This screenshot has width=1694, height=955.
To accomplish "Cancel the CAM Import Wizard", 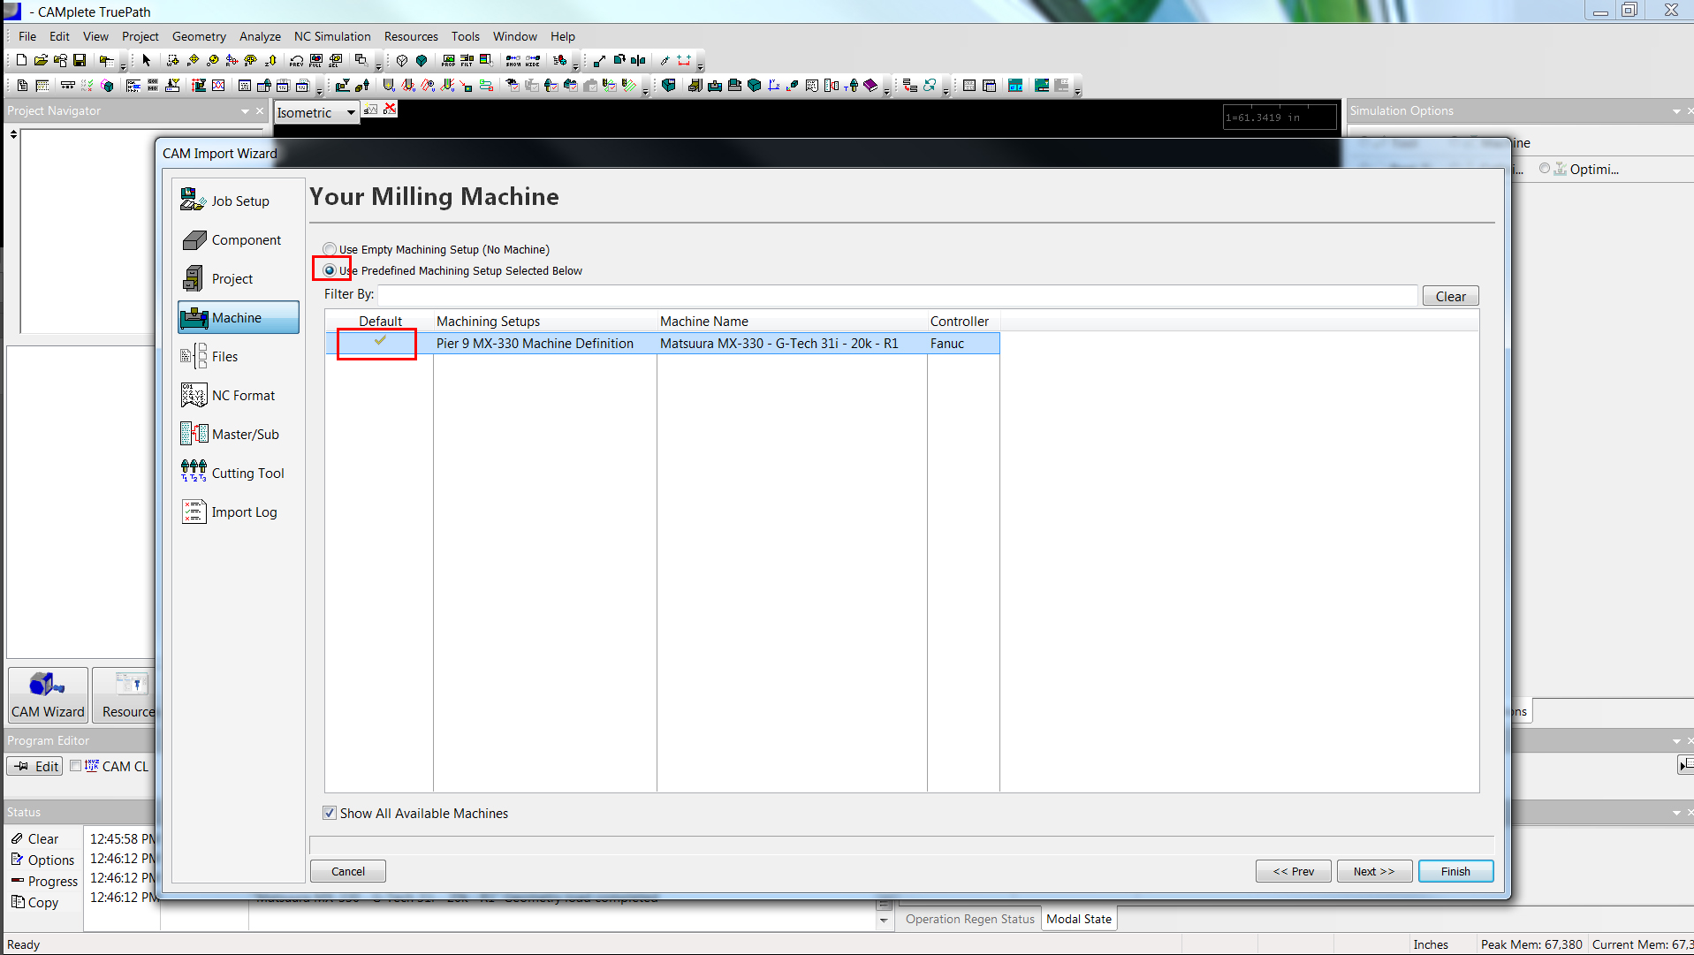I will click(348, 871).
